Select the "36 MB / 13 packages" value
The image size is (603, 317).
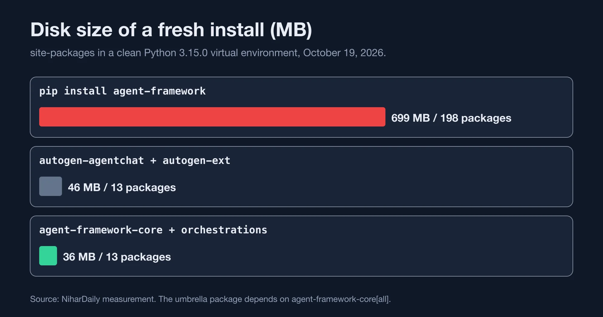(x=117, y=257)
